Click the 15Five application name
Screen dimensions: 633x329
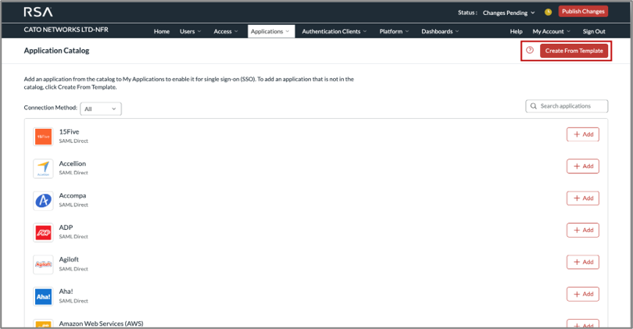point(69,131)
